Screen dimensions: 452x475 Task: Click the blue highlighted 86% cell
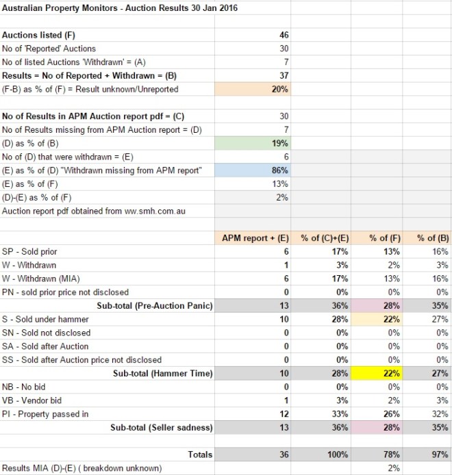[253, 171]
